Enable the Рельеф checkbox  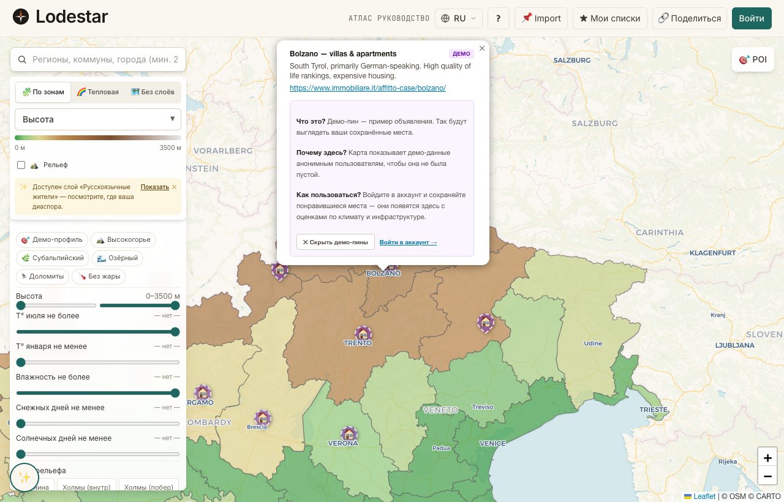point(21,165)
